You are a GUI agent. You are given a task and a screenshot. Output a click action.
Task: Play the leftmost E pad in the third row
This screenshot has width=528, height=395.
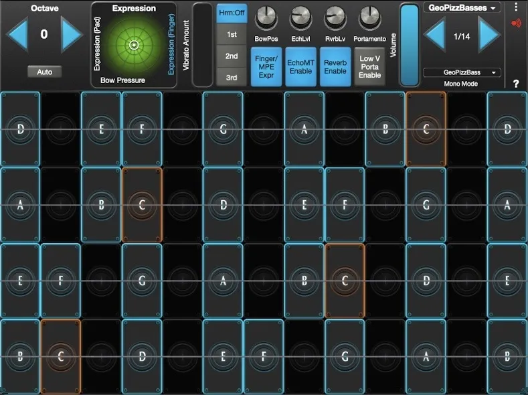pos(20,281)
